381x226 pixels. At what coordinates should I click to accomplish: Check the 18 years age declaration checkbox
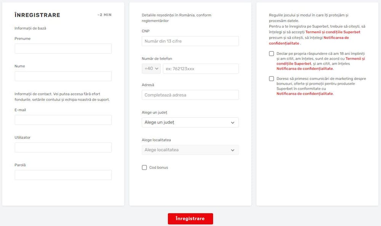pyautogui.click(x=271, y=54)
